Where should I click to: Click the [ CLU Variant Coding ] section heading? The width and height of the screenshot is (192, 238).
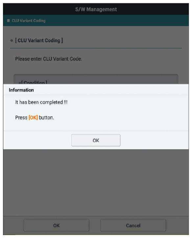pyautogui.click(x=39, y=41)
